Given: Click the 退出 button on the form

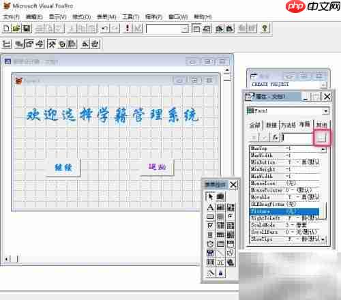Looking at the screenshot, I should (x=158, y=167).
